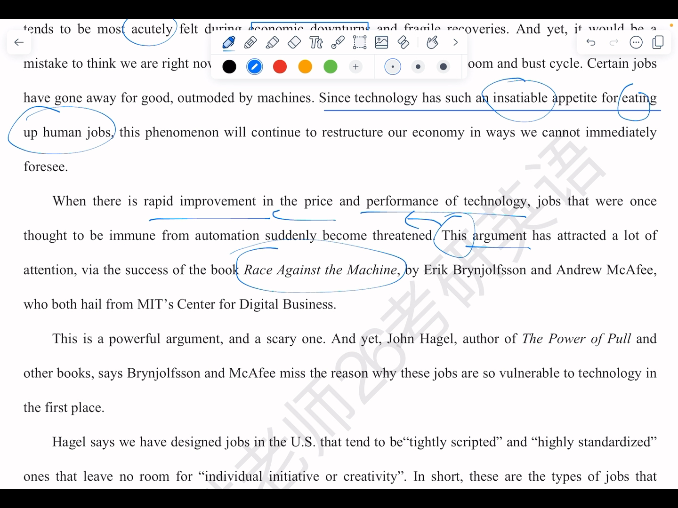Select the thinnest stroke size
Viewport: 678px width, 508px height.
(393, 67)
